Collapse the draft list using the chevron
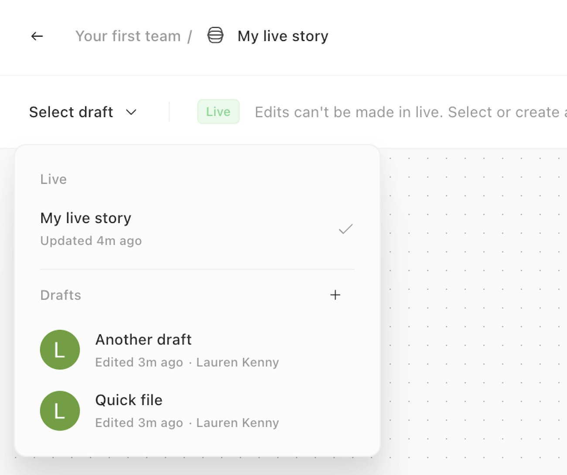Screen dimensions: 567x475 click(x=131, y=112)
